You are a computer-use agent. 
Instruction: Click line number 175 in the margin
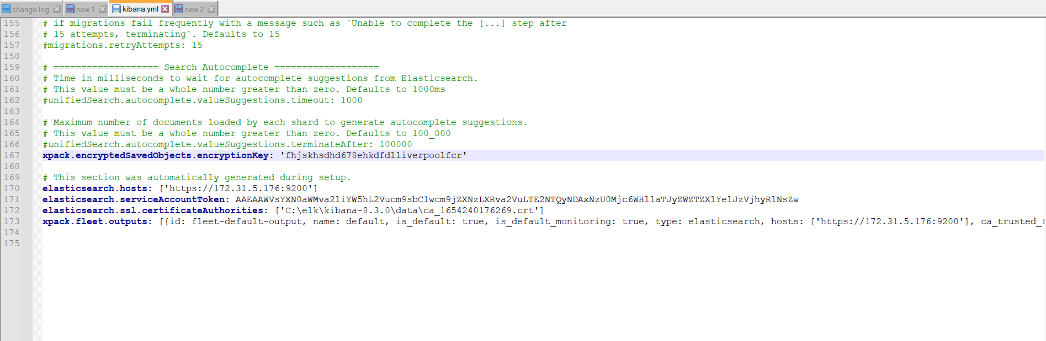pos(12,243)
